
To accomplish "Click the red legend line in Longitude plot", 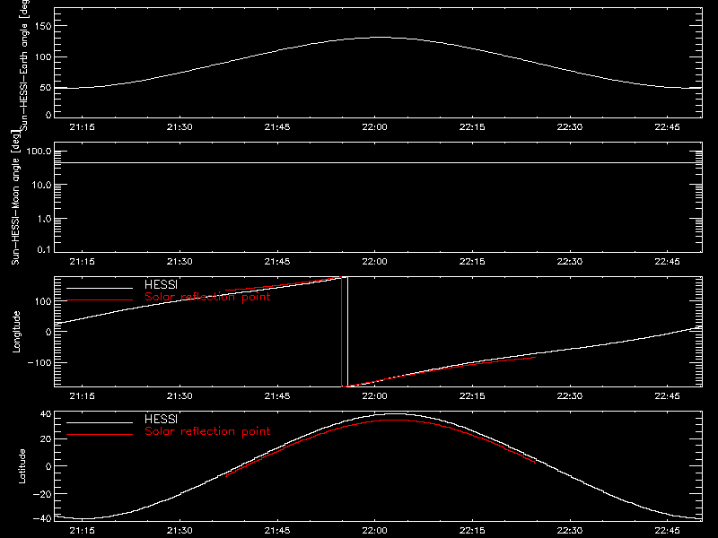I will coord(100,300).
